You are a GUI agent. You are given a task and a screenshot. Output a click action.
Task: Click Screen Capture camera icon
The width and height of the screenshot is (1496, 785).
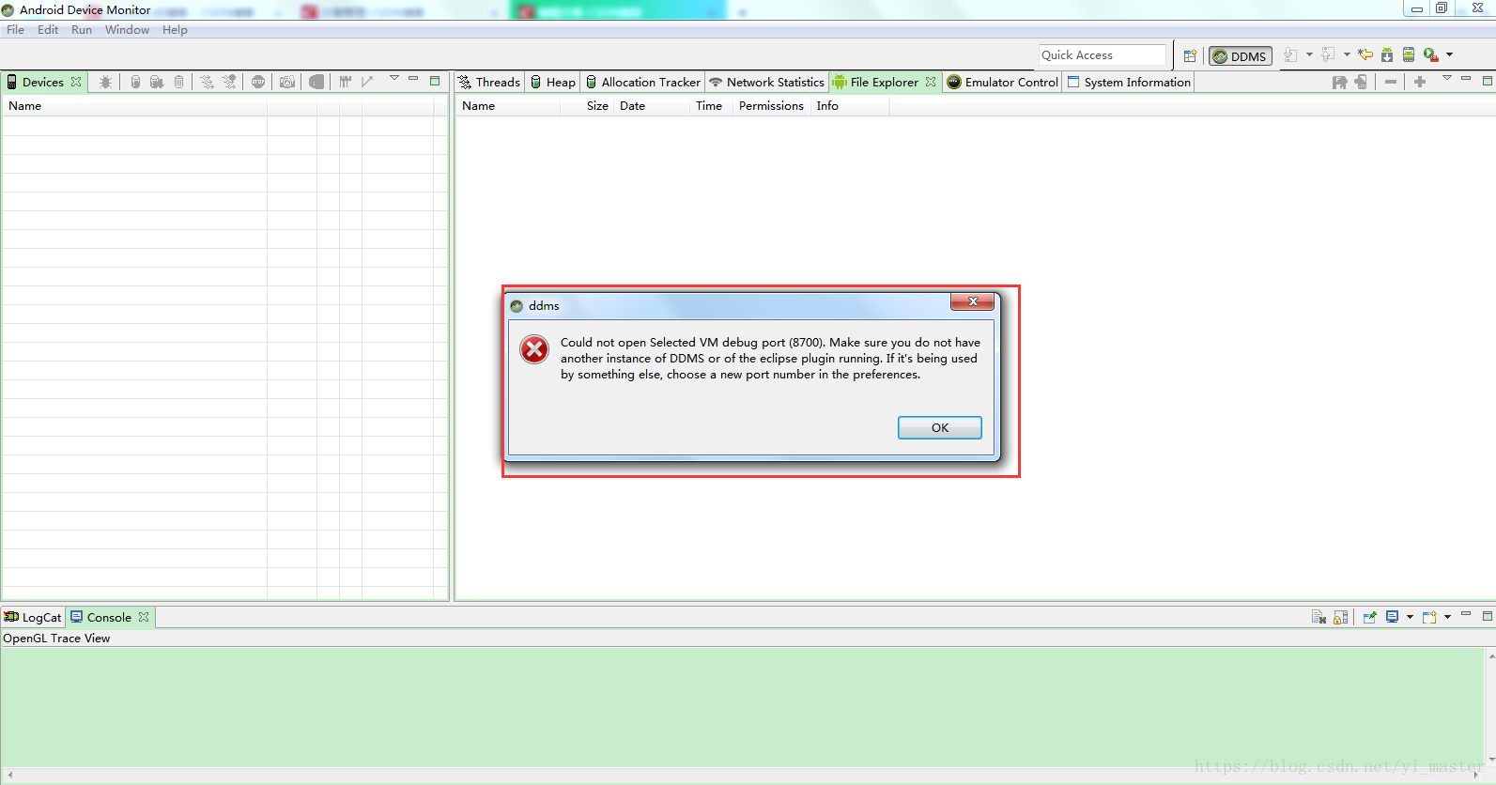tap(287, 82)
